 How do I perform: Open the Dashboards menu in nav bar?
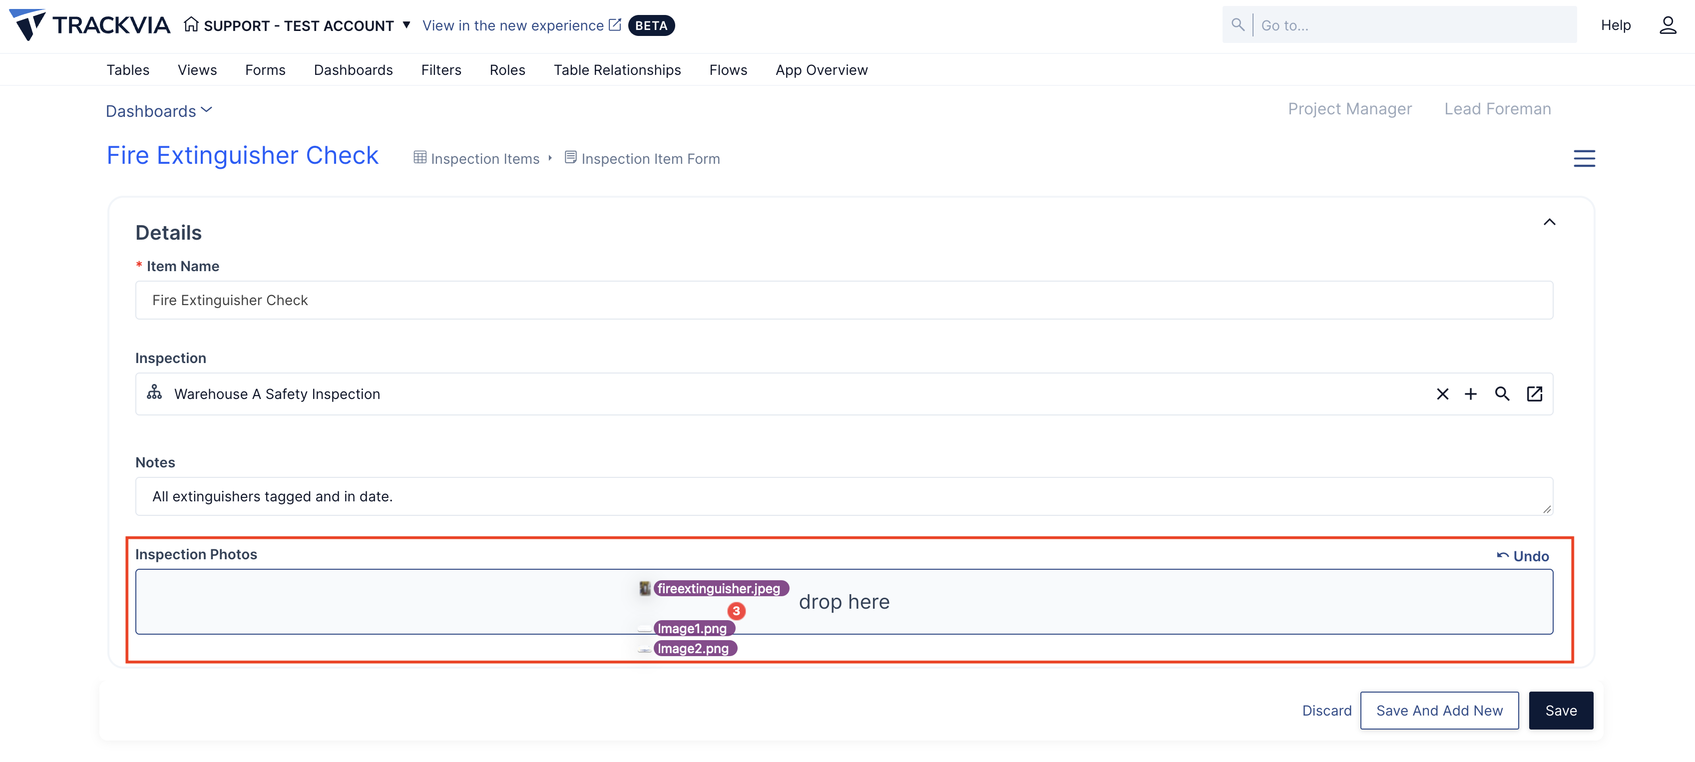(354, 70)
